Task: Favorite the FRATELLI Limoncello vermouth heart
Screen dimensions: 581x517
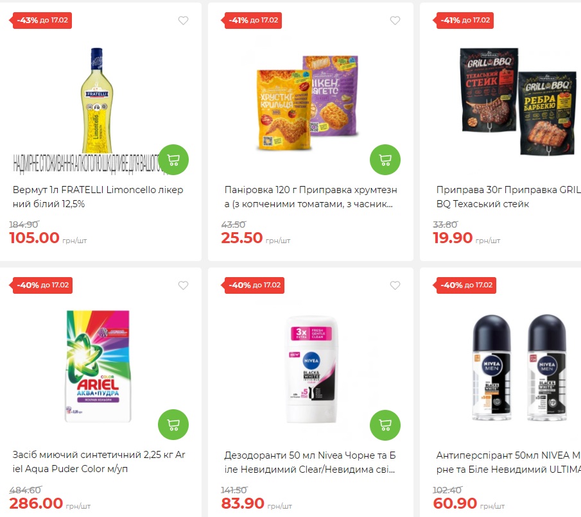Action: 183,21
